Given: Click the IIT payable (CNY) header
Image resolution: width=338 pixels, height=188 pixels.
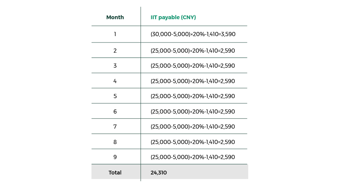Looking at the screenshot, I should point(173,17).
